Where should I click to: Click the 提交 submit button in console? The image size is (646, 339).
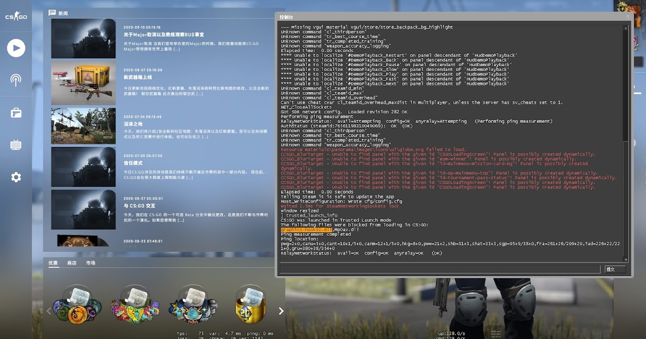615,269
